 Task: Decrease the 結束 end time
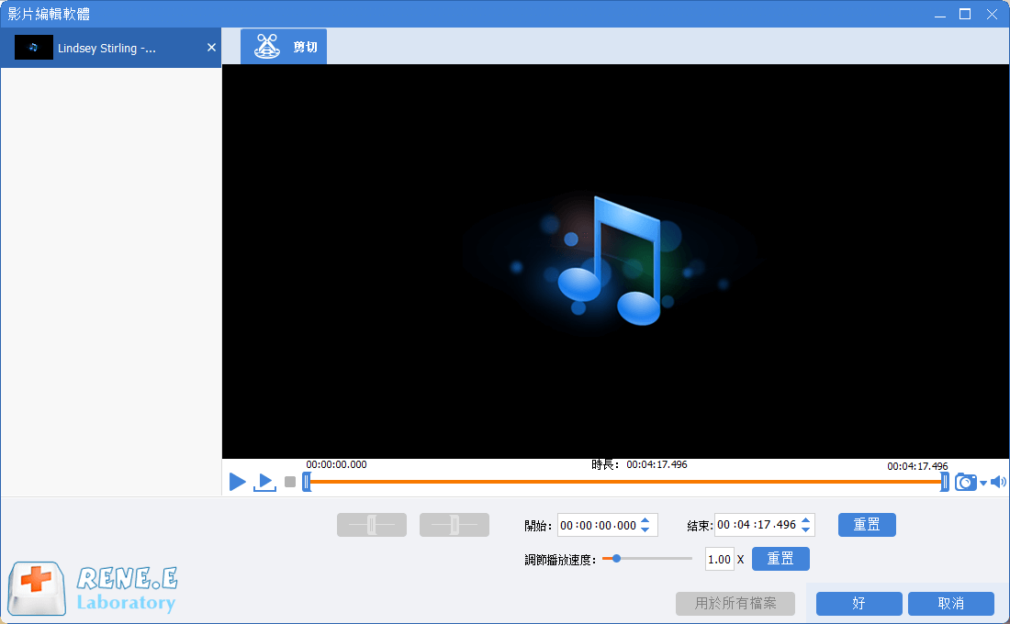806,529
